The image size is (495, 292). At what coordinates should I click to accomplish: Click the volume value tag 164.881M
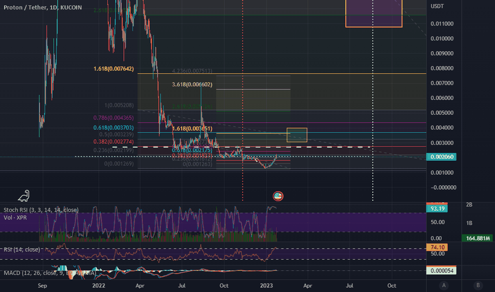[x=478, y=238]
